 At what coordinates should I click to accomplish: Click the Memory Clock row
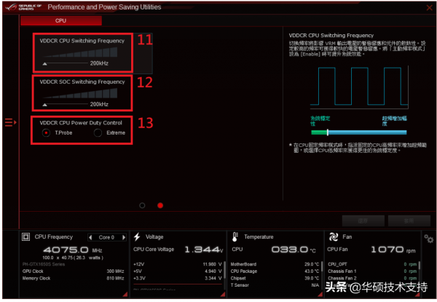point(74,278)
